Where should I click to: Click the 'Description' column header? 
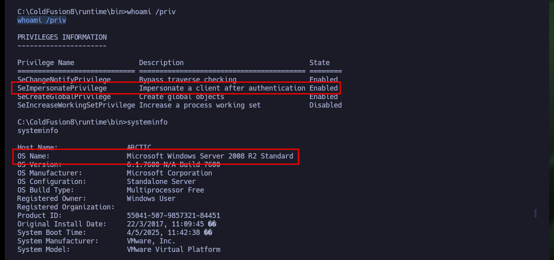pos(161,63)
